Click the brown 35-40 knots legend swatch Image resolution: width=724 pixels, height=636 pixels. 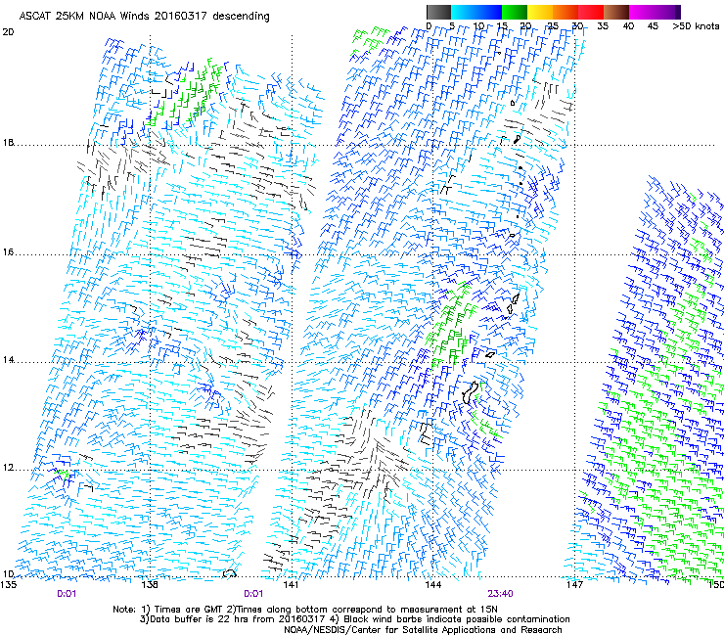(616, 12)
